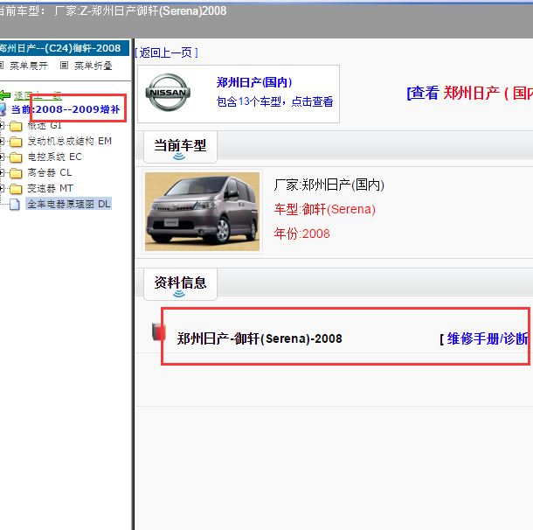Open the 资料信息 tab
The width and height of the screenshot is (533, 530).
click(x=180, y=283)
